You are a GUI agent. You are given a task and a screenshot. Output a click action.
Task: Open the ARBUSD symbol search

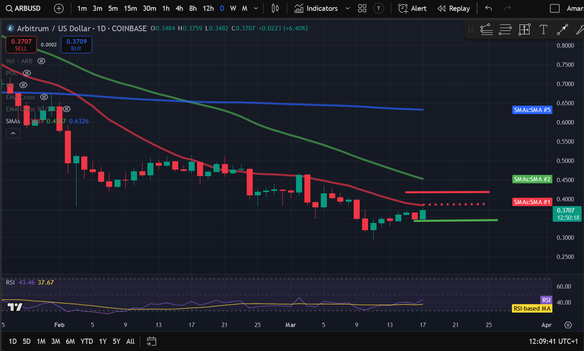(24, 8)
